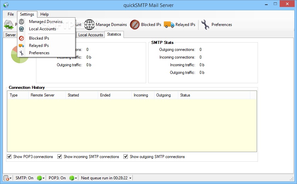Click Blocked IPs toolbar label

tap(151, 25)
